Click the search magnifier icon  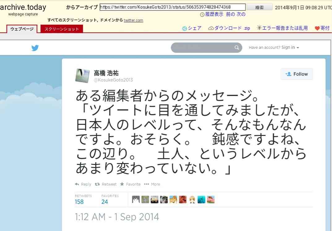click(x=237, y=48)
